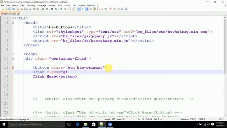Redo edit with toolbar arrow

[x=47, y=9]
